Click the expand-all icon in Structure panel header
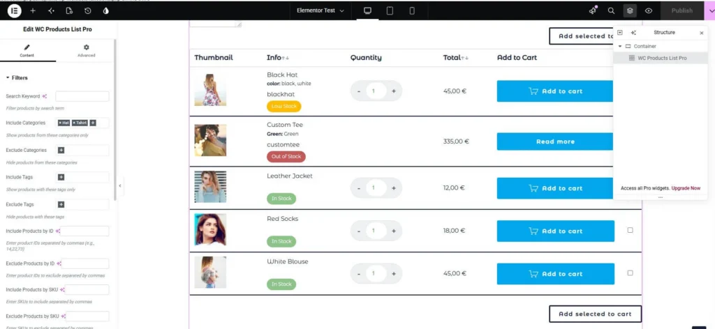This screenshot has width=715, height=329. coord(620,33)
